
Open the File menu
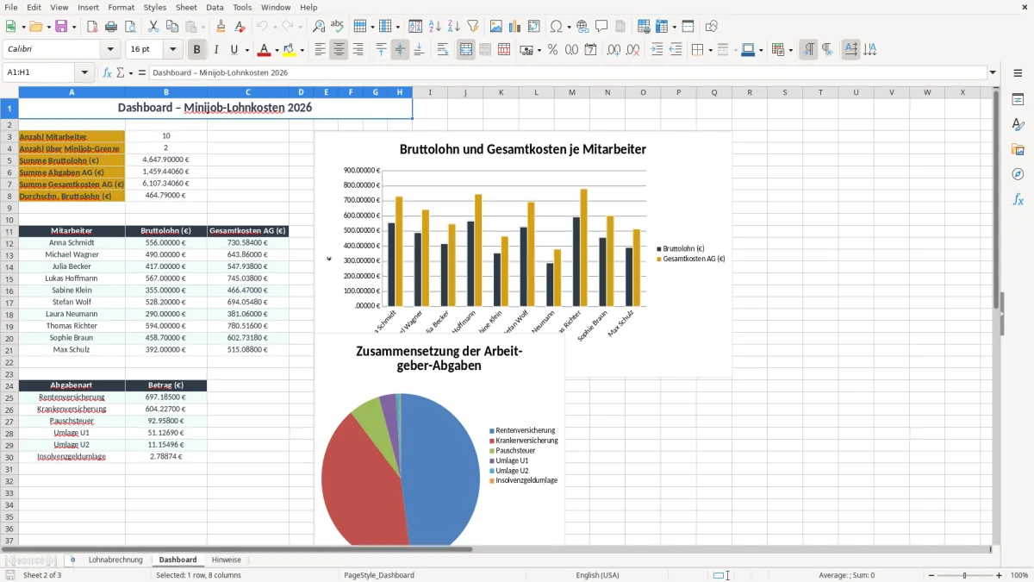pos(10,7)
